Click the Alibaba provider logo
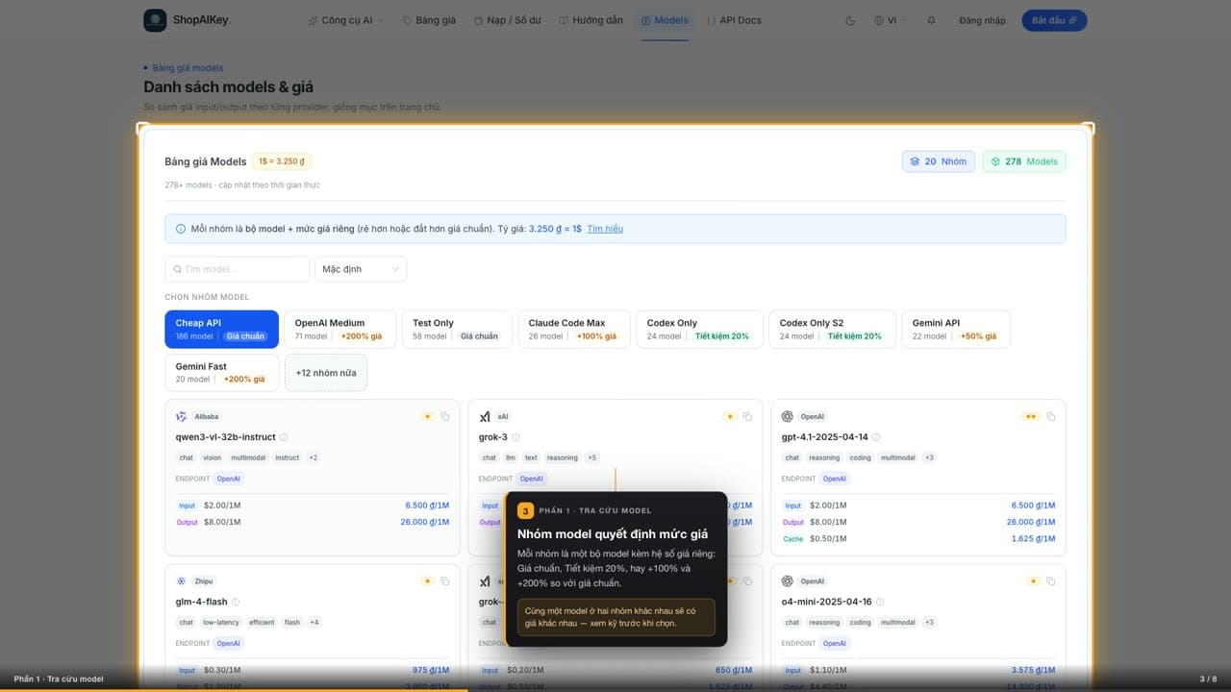 (x=182, y=416)
